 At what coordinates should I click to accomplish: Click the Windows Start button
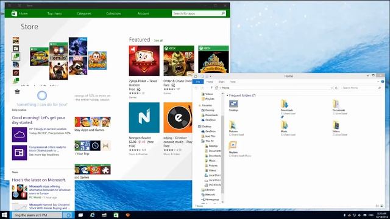(x=4, y=215)
